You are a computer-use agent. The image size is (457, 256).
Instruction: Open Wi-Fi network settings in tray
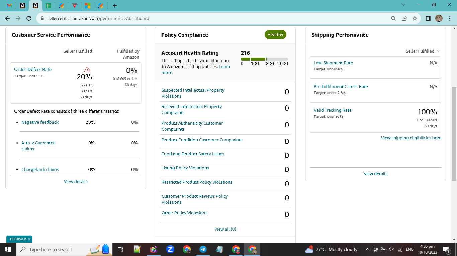pyautogui.click(x=400, y=249)
